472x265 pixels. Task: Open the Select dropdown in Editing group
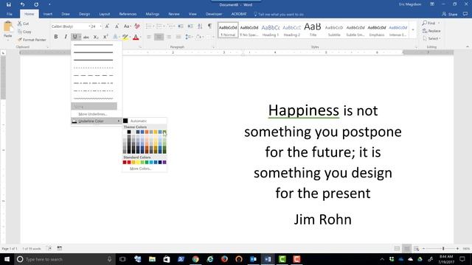[431, 38]
